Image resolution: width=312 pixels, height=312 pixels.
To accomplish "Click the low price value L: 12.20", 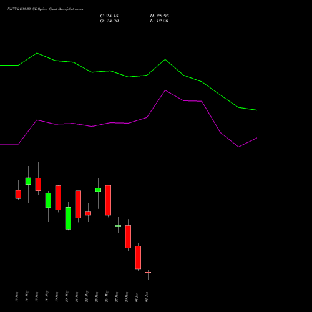I will click(x=159, y=21).
